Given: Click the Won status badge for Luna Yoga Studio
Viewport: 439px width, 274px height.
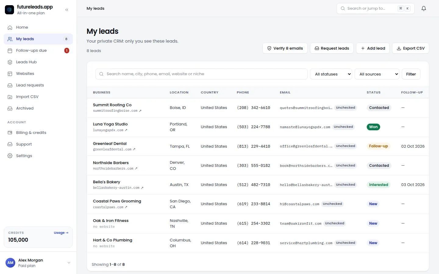Looking at the screenshot, I should click(373, 127).
